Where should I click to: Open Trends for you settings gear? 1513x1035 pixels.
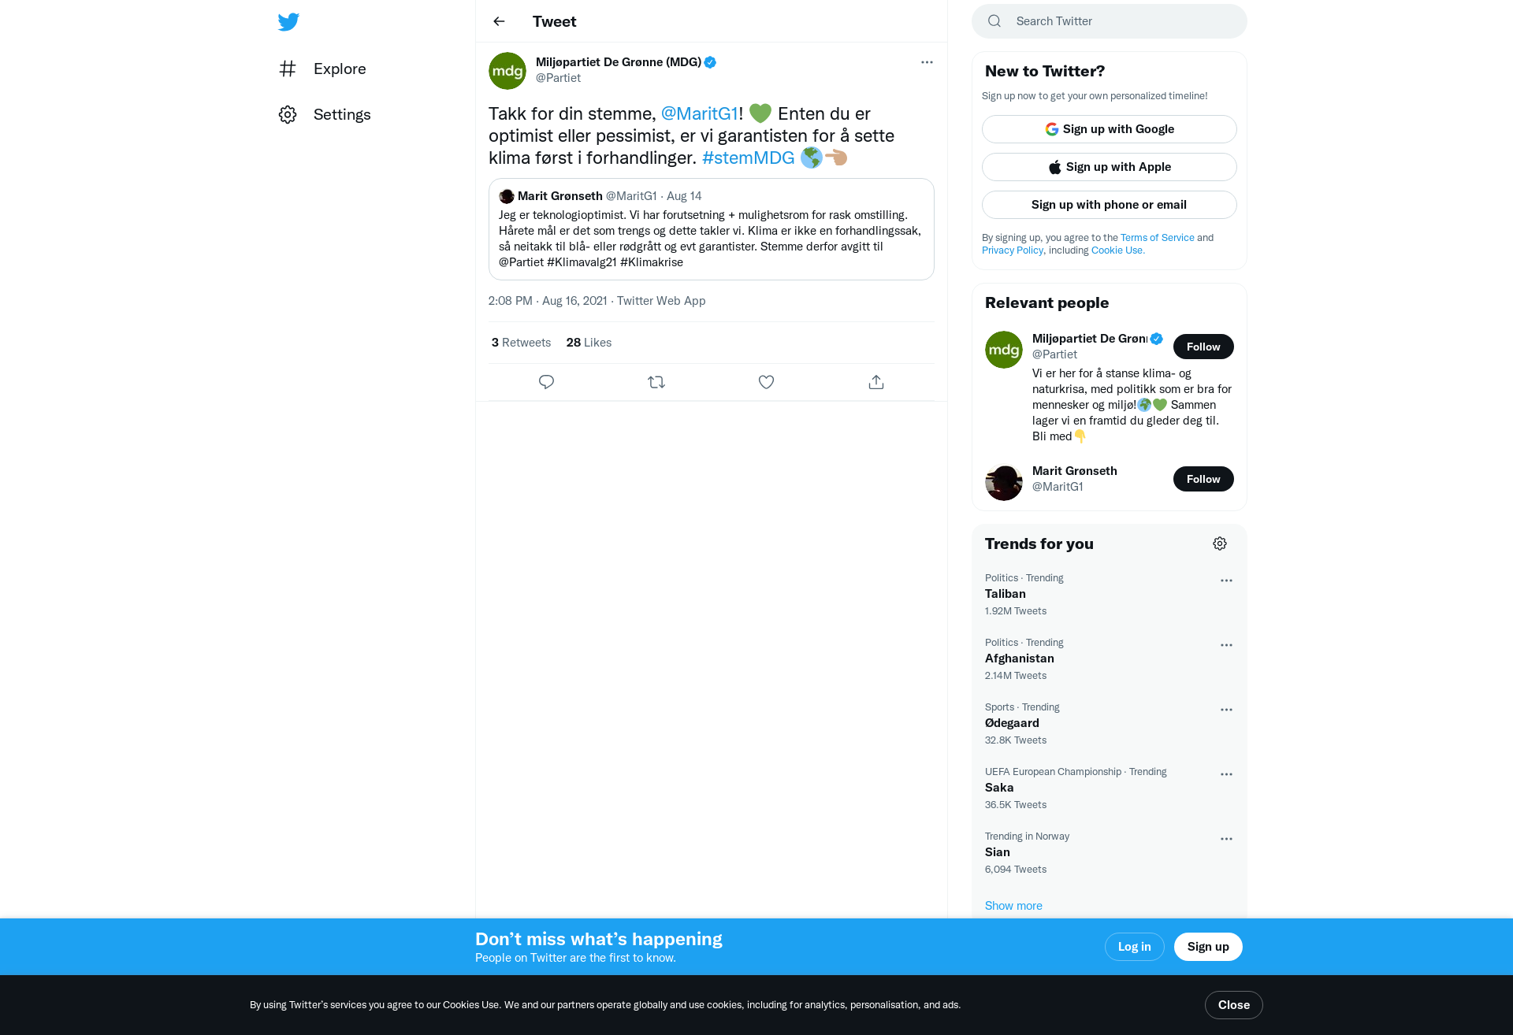click(x=1220, y=543)
